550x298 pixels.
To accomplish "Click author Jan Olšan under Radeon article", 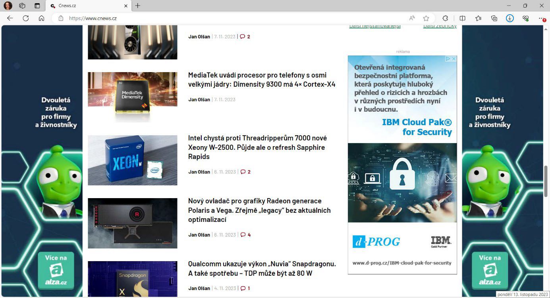I will (x=199, y=235).
